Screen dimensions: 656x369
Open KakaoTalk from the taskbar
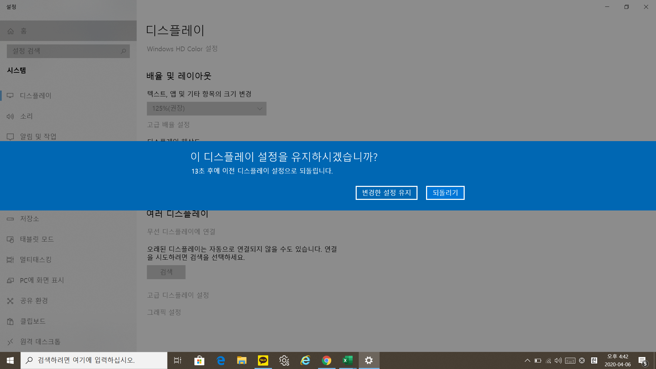point(263,360)
